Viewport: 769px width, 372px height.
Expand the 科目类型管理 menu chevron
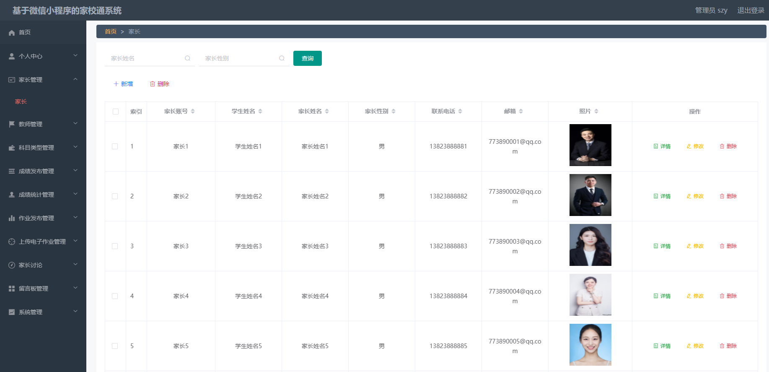coord(75,147)
